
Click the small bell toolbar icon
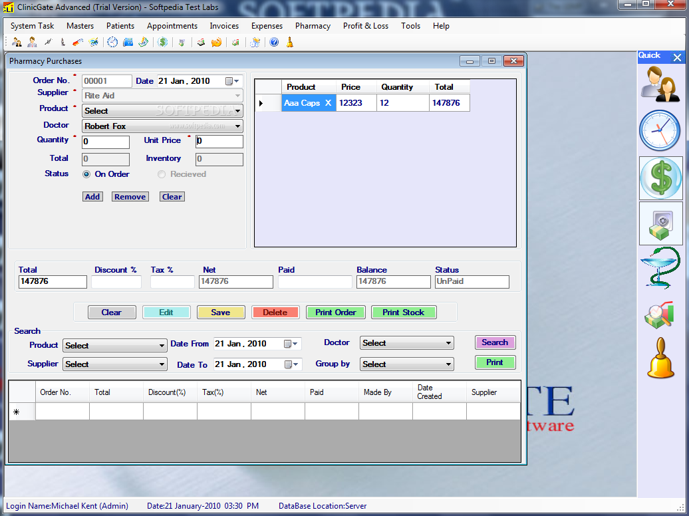click(289, 42)
